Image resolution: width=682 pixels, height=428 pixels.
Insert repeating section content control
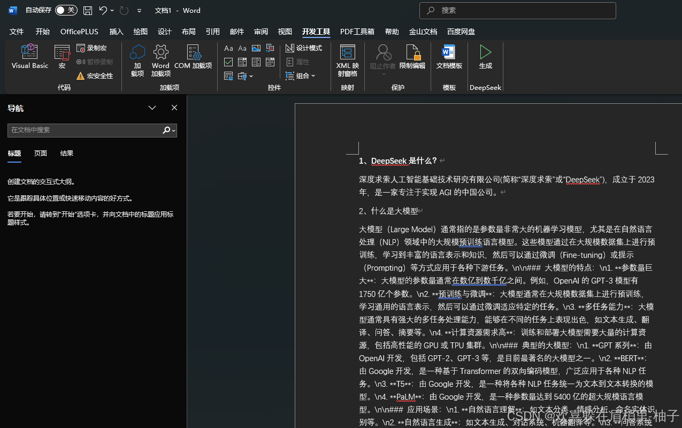point(228,76)
